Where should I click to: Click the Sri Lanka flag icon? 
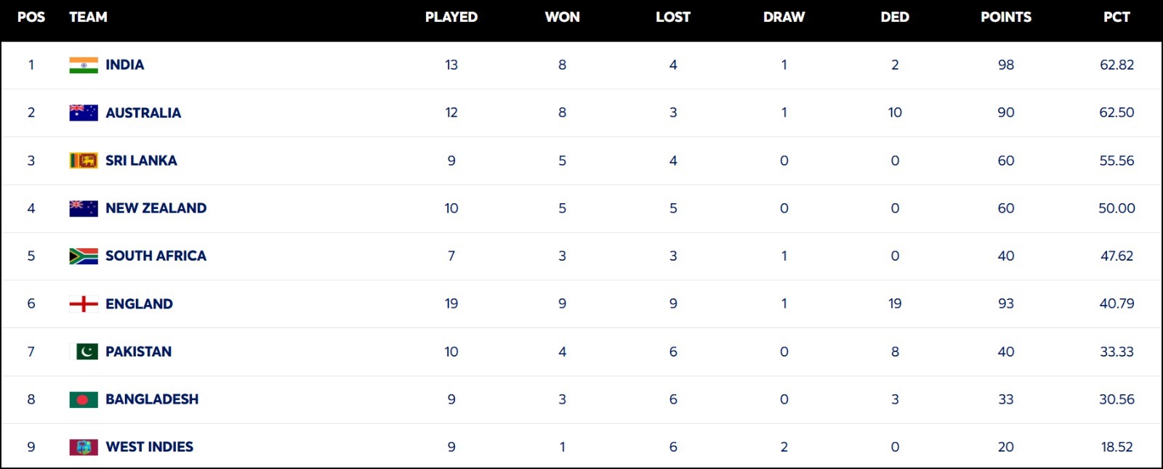[84, 160]
